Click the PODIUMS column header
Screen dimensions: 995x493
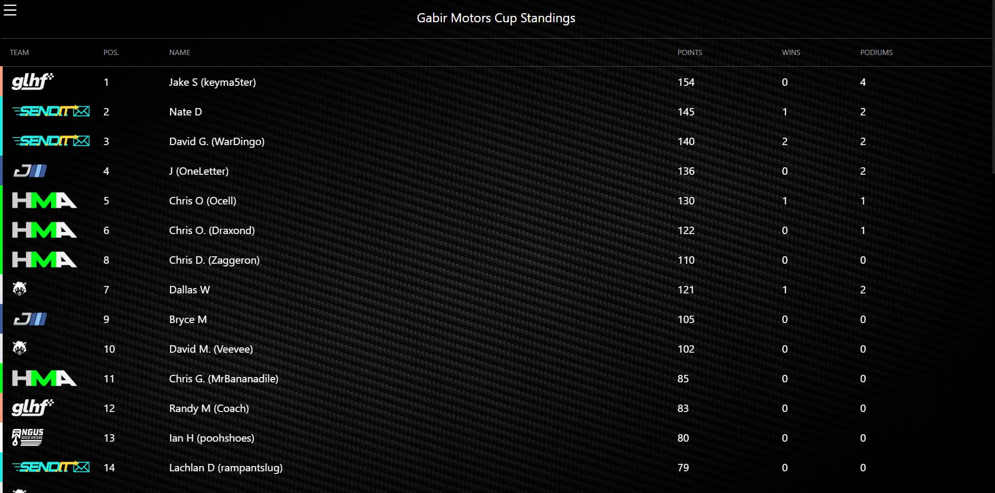876,52
